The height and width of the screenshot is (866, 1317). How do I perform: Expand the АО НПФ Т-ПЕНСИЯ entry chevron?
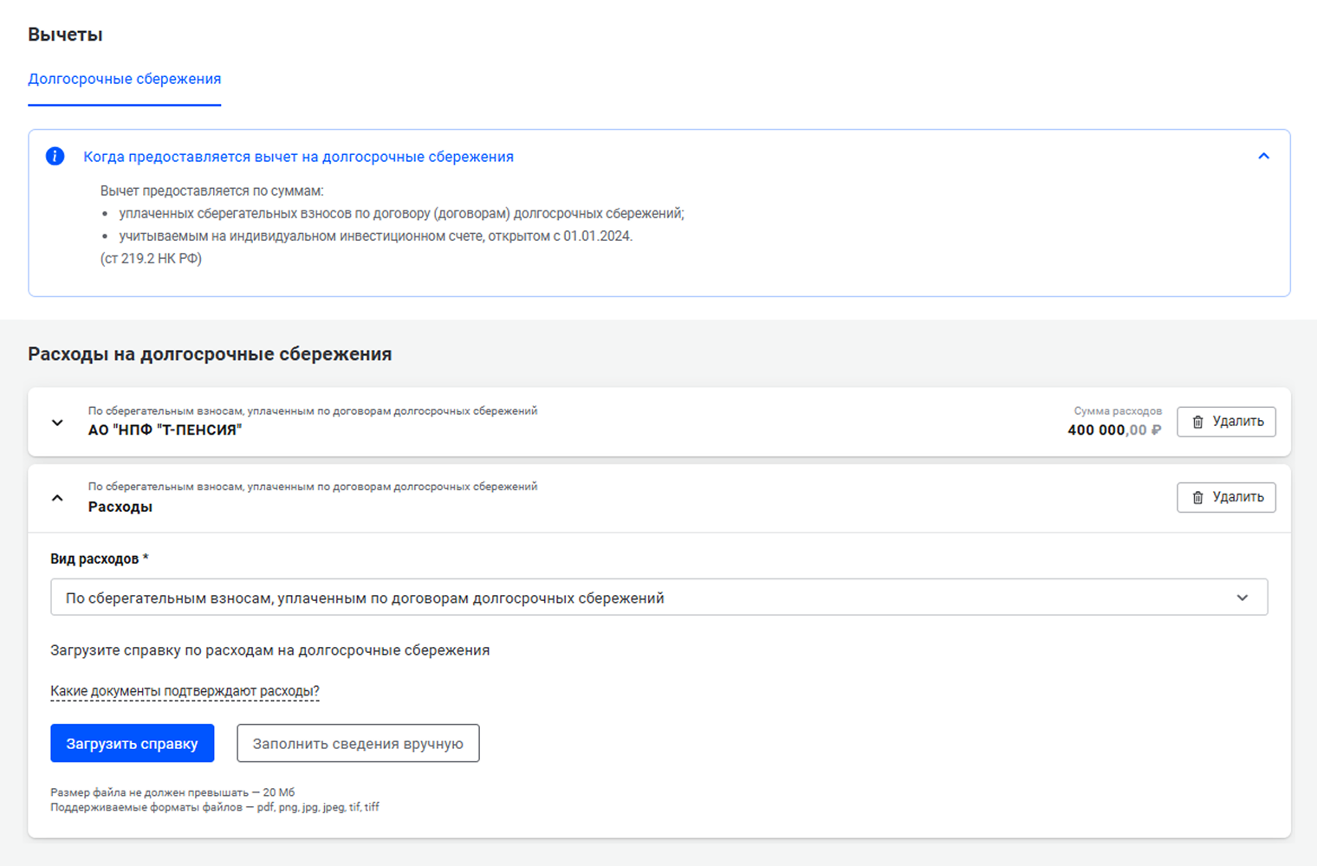pos(57,423)
